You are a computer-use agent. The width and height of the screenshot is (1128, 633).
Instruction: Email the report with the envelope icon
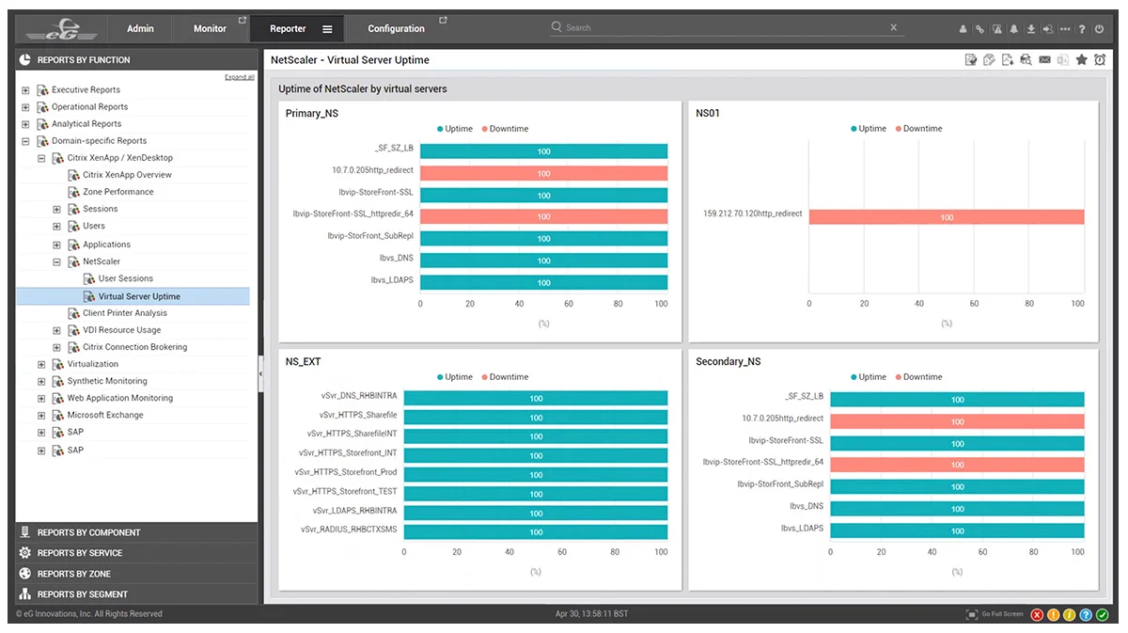pyautogui.click(x=1044, y=60)
